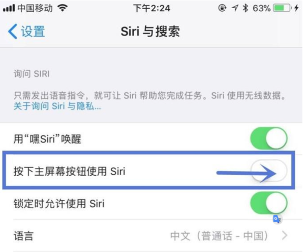Tap the battery icon in status bar

282,9
